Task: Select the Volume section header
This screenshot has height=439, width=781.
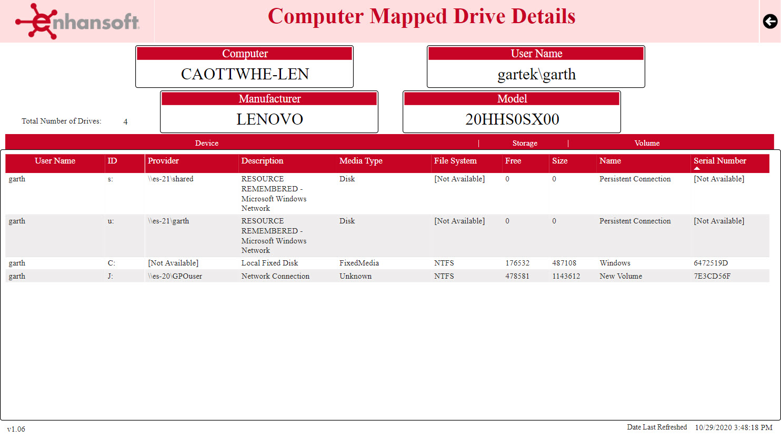Action: [647, 143]
